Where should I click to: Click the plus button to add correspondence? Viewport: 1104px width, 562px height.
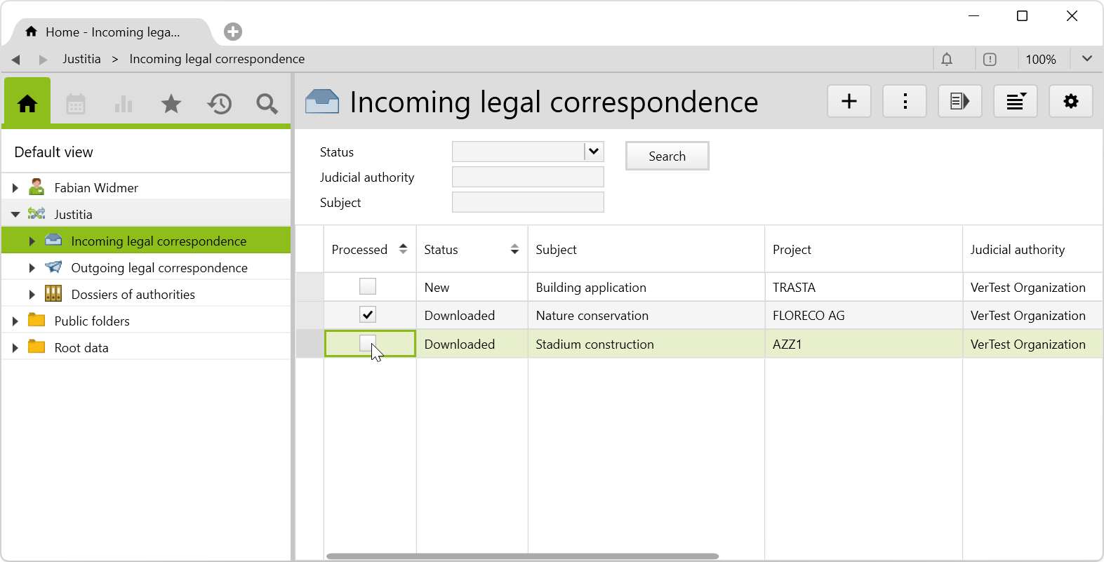(849, 102)
